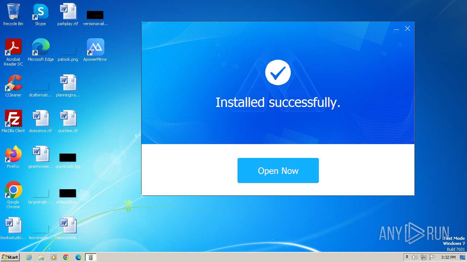Click the Open Now button

(278, 170)
